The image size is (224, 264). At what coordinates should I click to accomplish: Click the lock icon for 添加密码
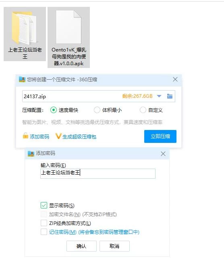(x=25, y=136)
